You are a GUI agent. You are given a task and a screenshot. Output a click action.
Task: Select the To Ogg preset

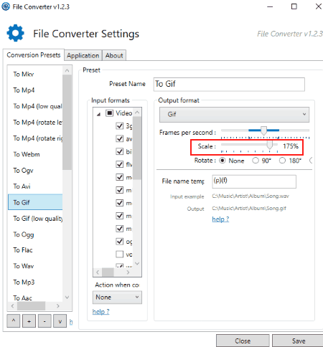click(x=35, y=234)
